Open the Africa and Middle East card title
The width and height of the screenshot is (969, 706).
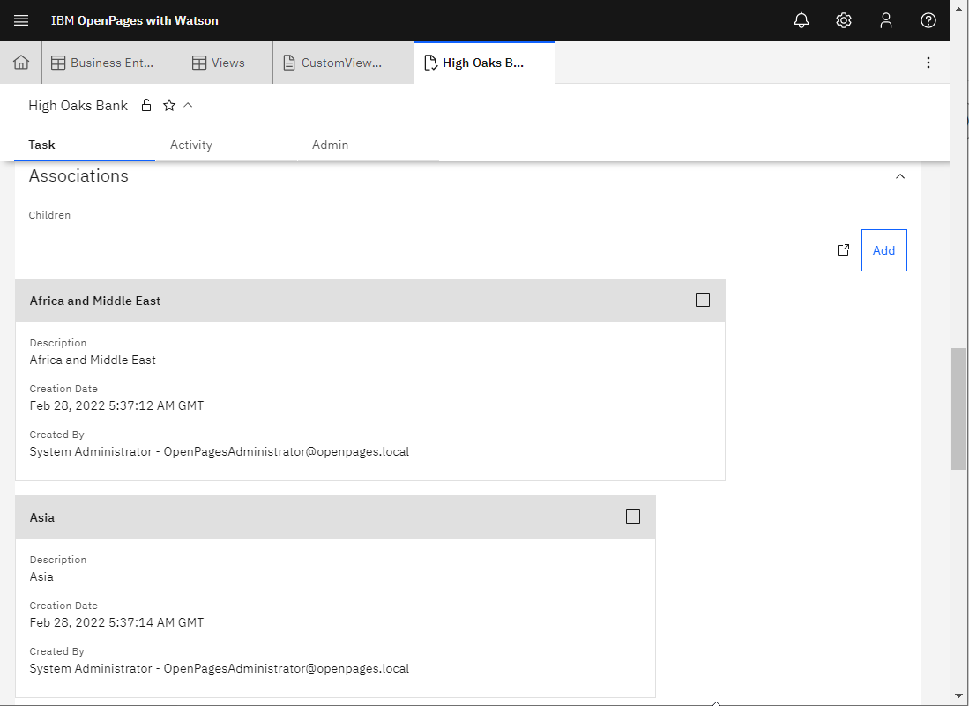[x=95, y=301]
